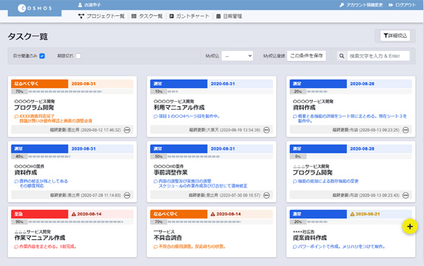Click timestamp 2020-08-13 09:23:43
The width and height of the screenshot is (424, 266).
[379, 195]
